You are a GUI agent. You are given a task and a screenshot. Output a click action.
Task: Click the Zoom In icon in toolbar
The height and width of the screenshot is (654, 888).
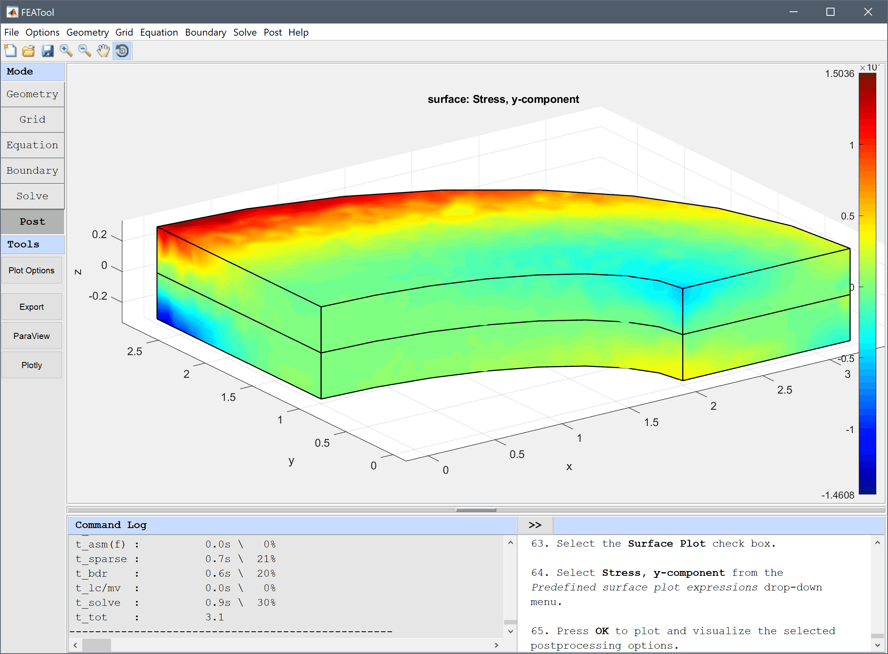pyautogui.click(x=67, y=51)
